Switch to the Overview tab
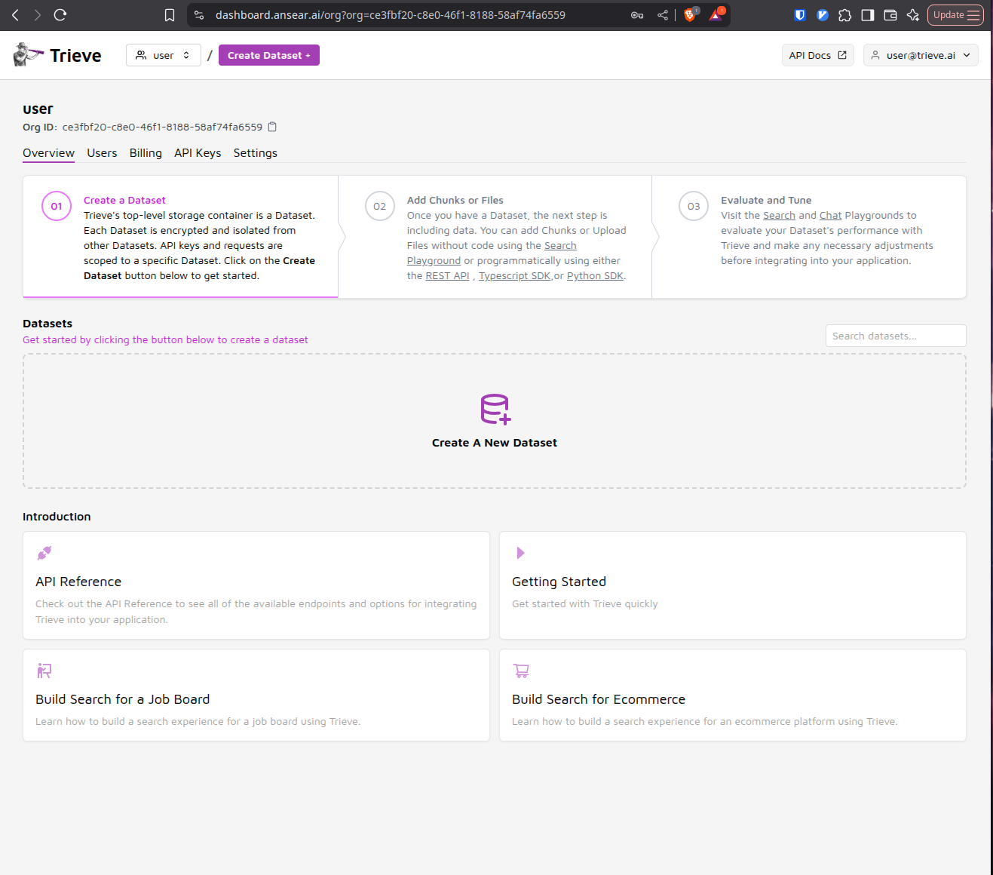Viewport: 993px width, 875px height. point(48,153)
